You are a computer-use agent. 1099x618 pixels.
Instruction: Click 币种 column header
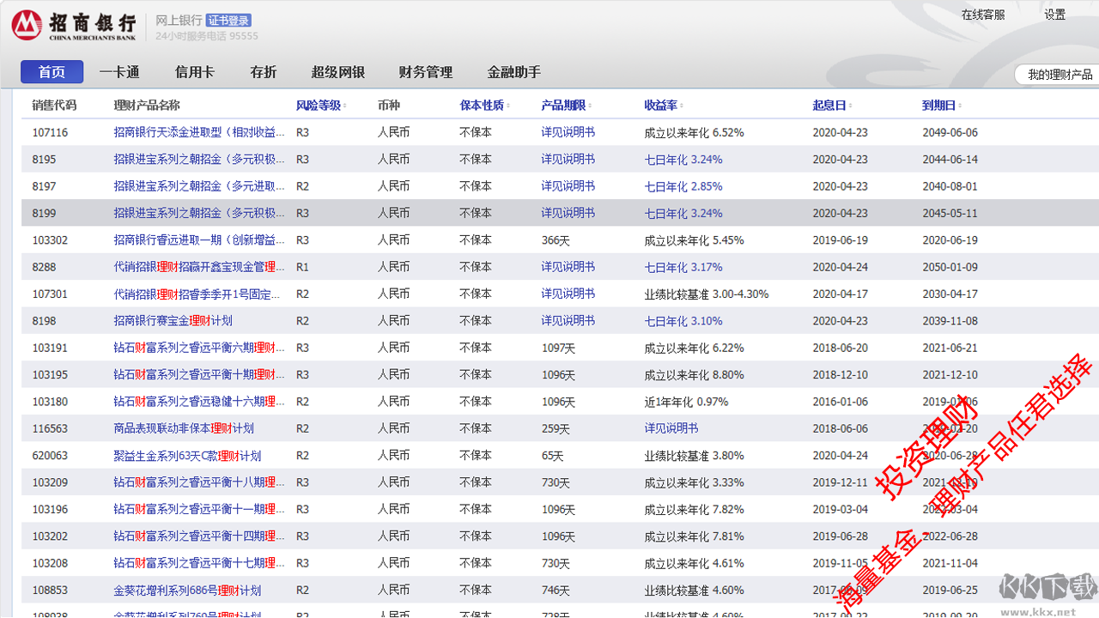[x=389, y=106]
